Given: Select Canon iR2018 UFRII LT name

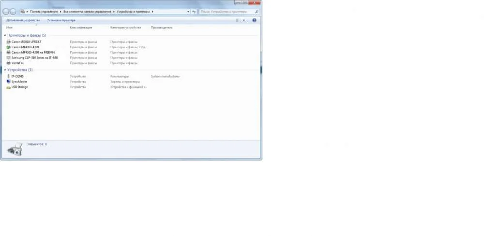Looking at the screenshot, I should click(27, 42).
